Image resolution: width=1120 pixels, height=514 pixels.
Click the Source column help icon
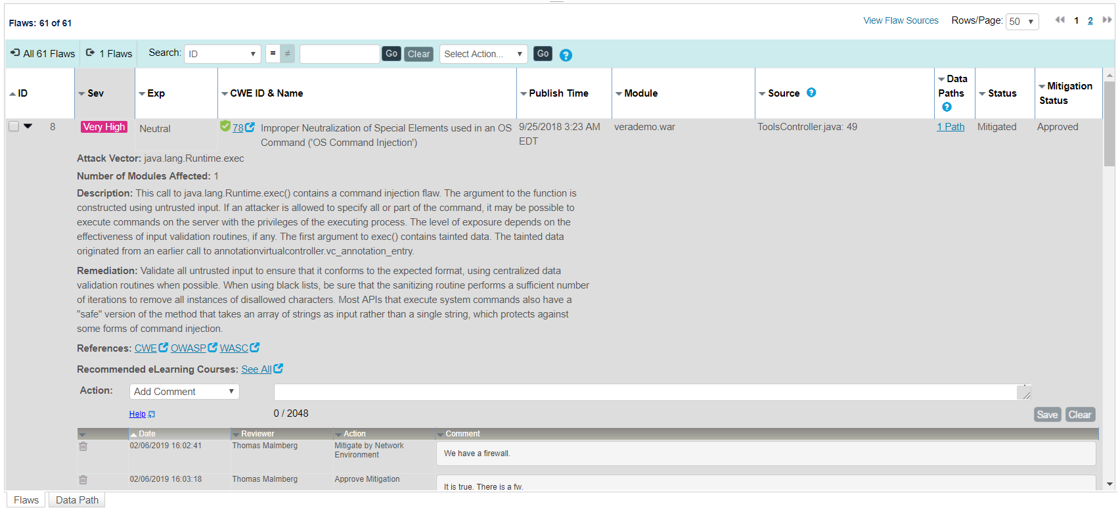pos(811,93)
